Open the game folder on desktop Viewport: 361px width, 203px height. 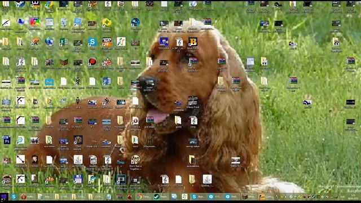(178, 120)
